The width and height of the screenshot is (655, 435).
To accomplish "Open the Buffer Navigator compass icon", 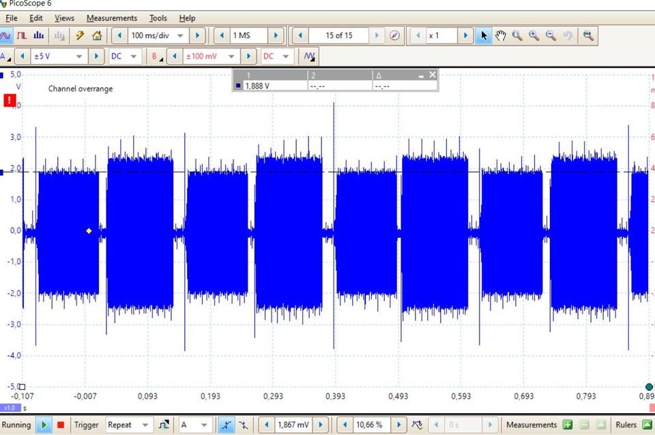I will coord(394,35).
